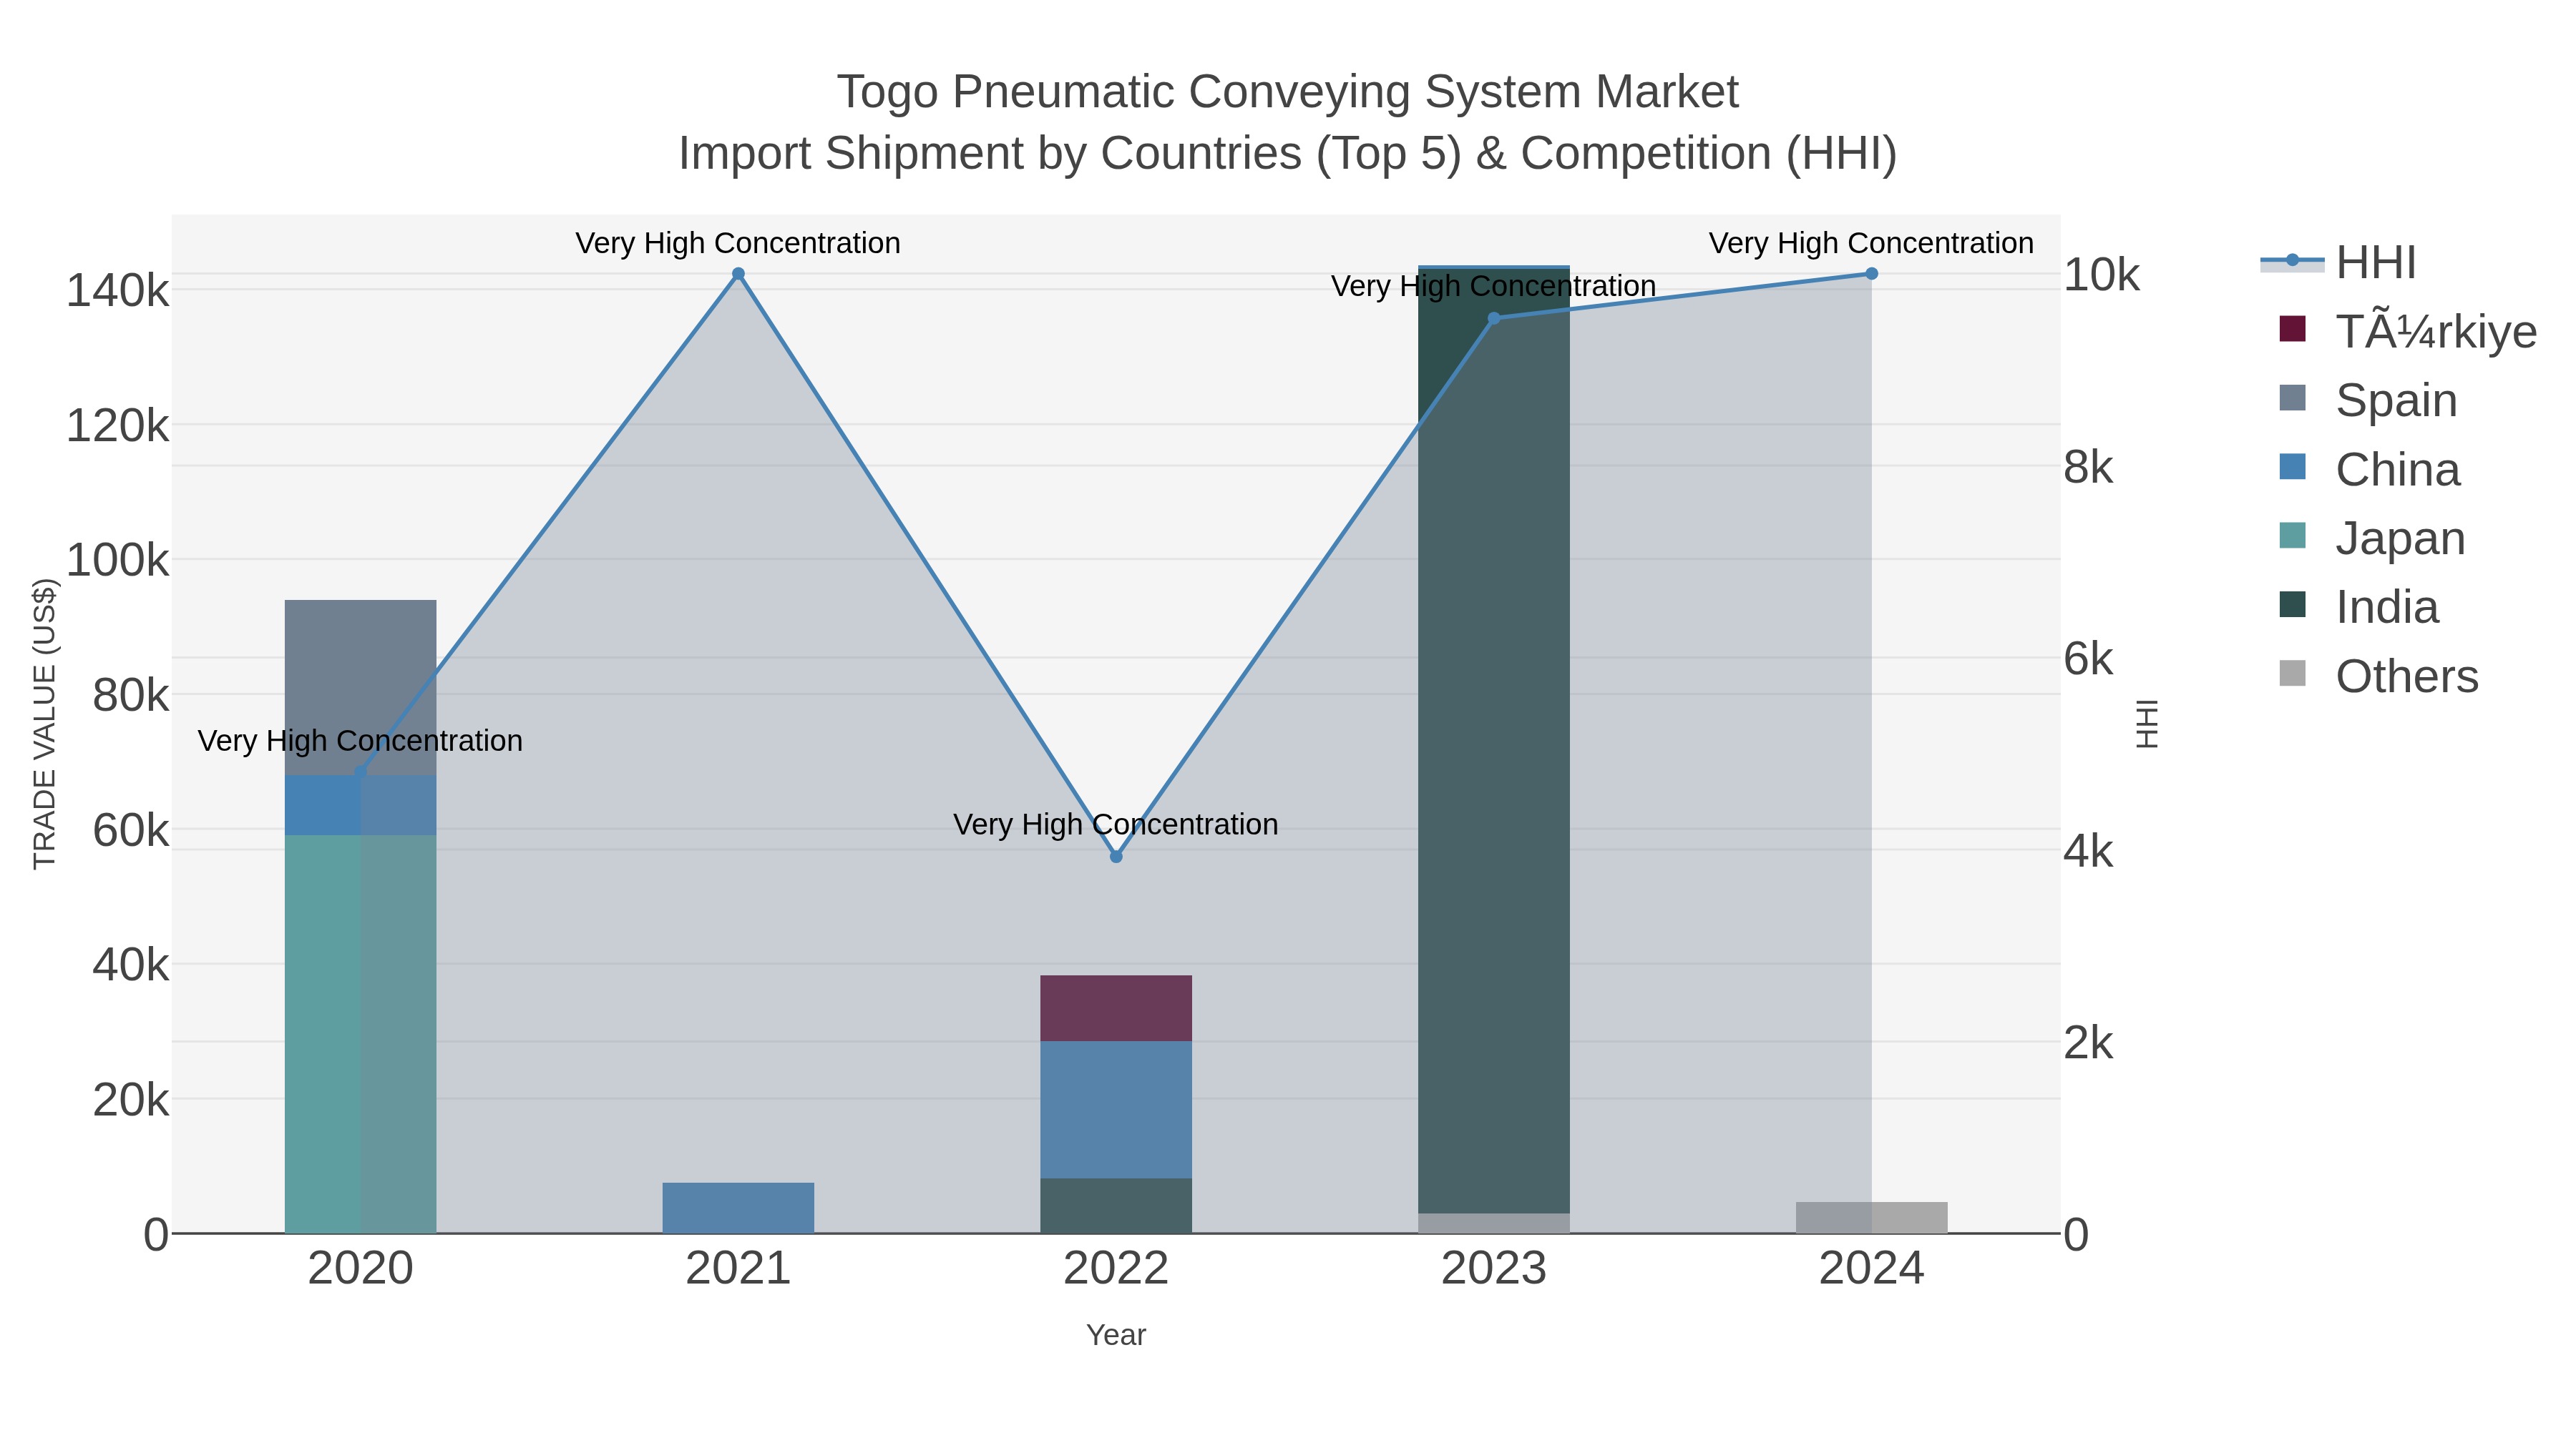Click the Türkiye maroon legend swatch

pos(2292,329)
